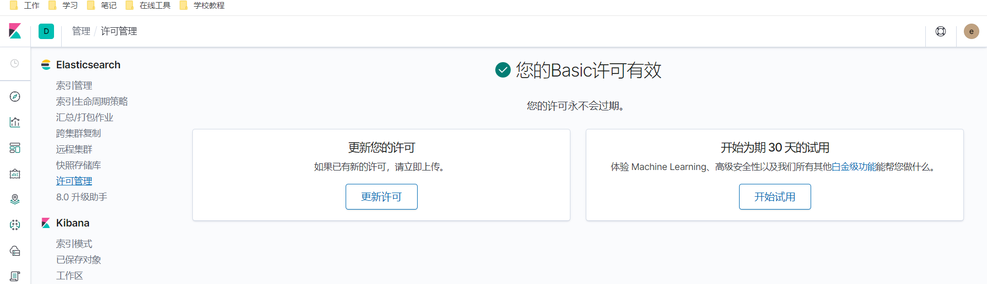Go to 工作区 menu item
The height and width of the screenshot is (284, 987).
pyautogui.click(x=69, y=275)
